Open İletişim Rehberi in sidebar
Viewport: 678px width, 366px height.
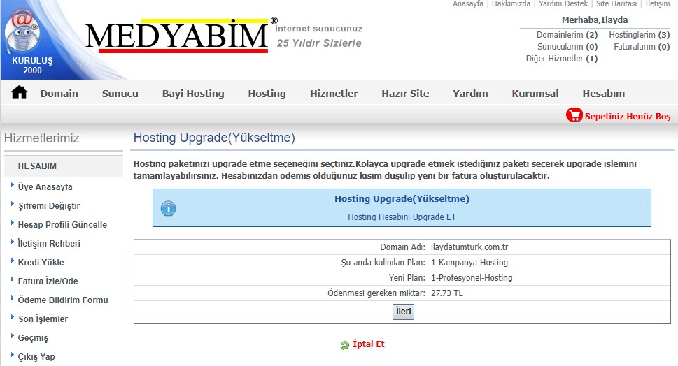pos(49,244)
